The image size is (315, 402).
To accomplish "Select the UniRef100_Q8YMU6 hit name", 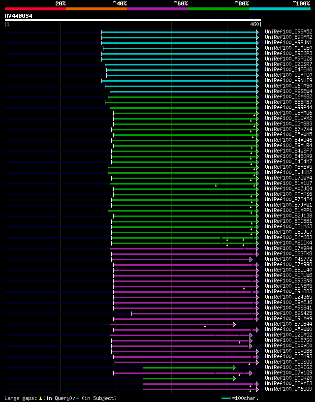I will pos(288,113).
